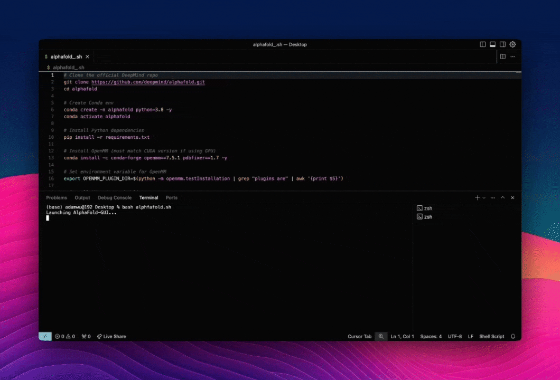Switch to the Problems panel tab
This screenshot has width=560, height=380.
[x=57, y=197]
